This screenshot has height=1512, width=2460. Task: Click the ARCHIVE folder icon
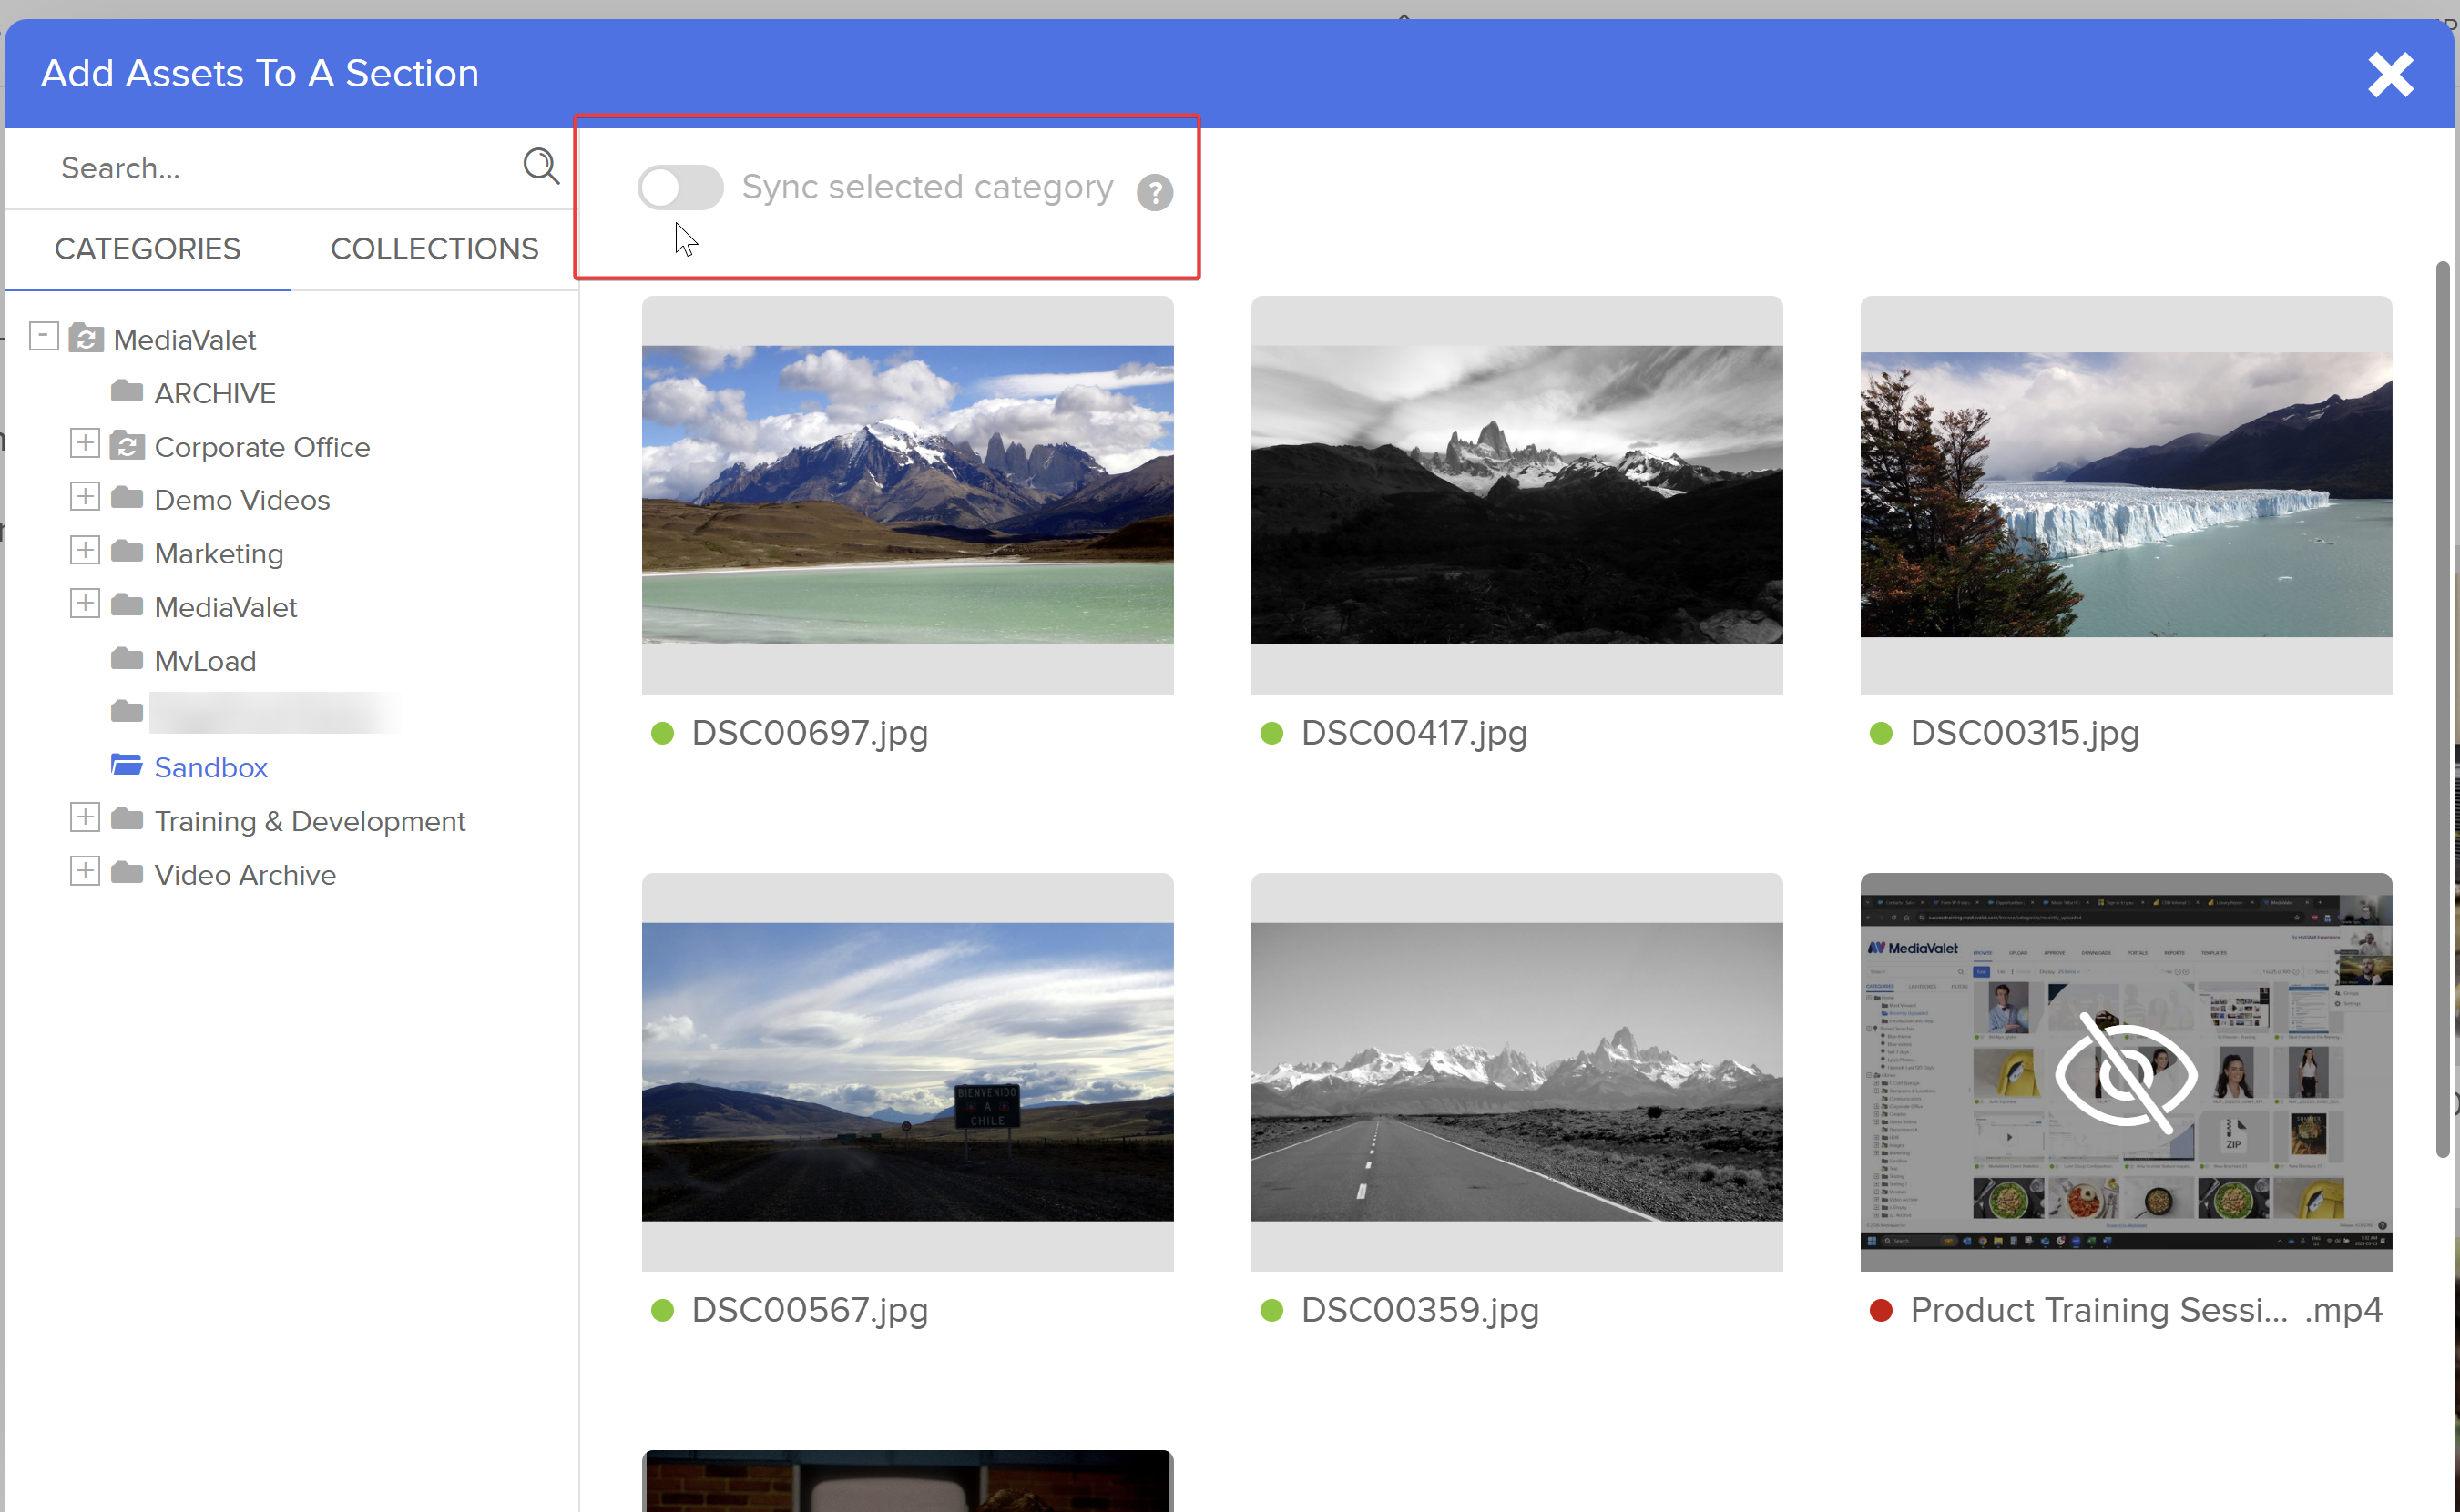point(127,391)
